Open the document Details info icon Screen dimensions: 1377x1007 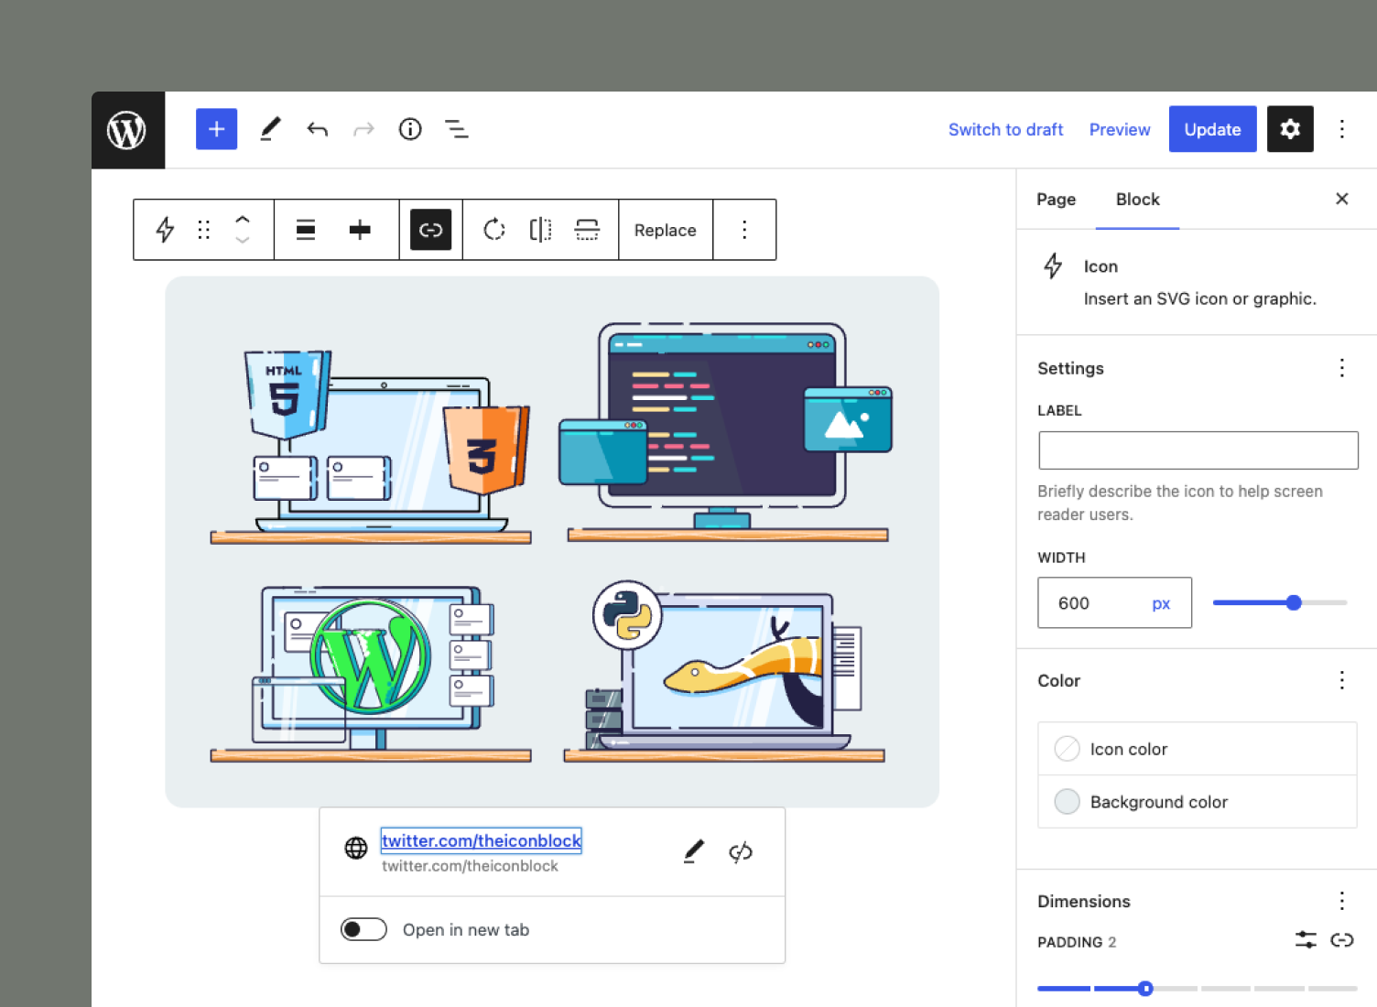pyautogui.click(x=410, y=129)
